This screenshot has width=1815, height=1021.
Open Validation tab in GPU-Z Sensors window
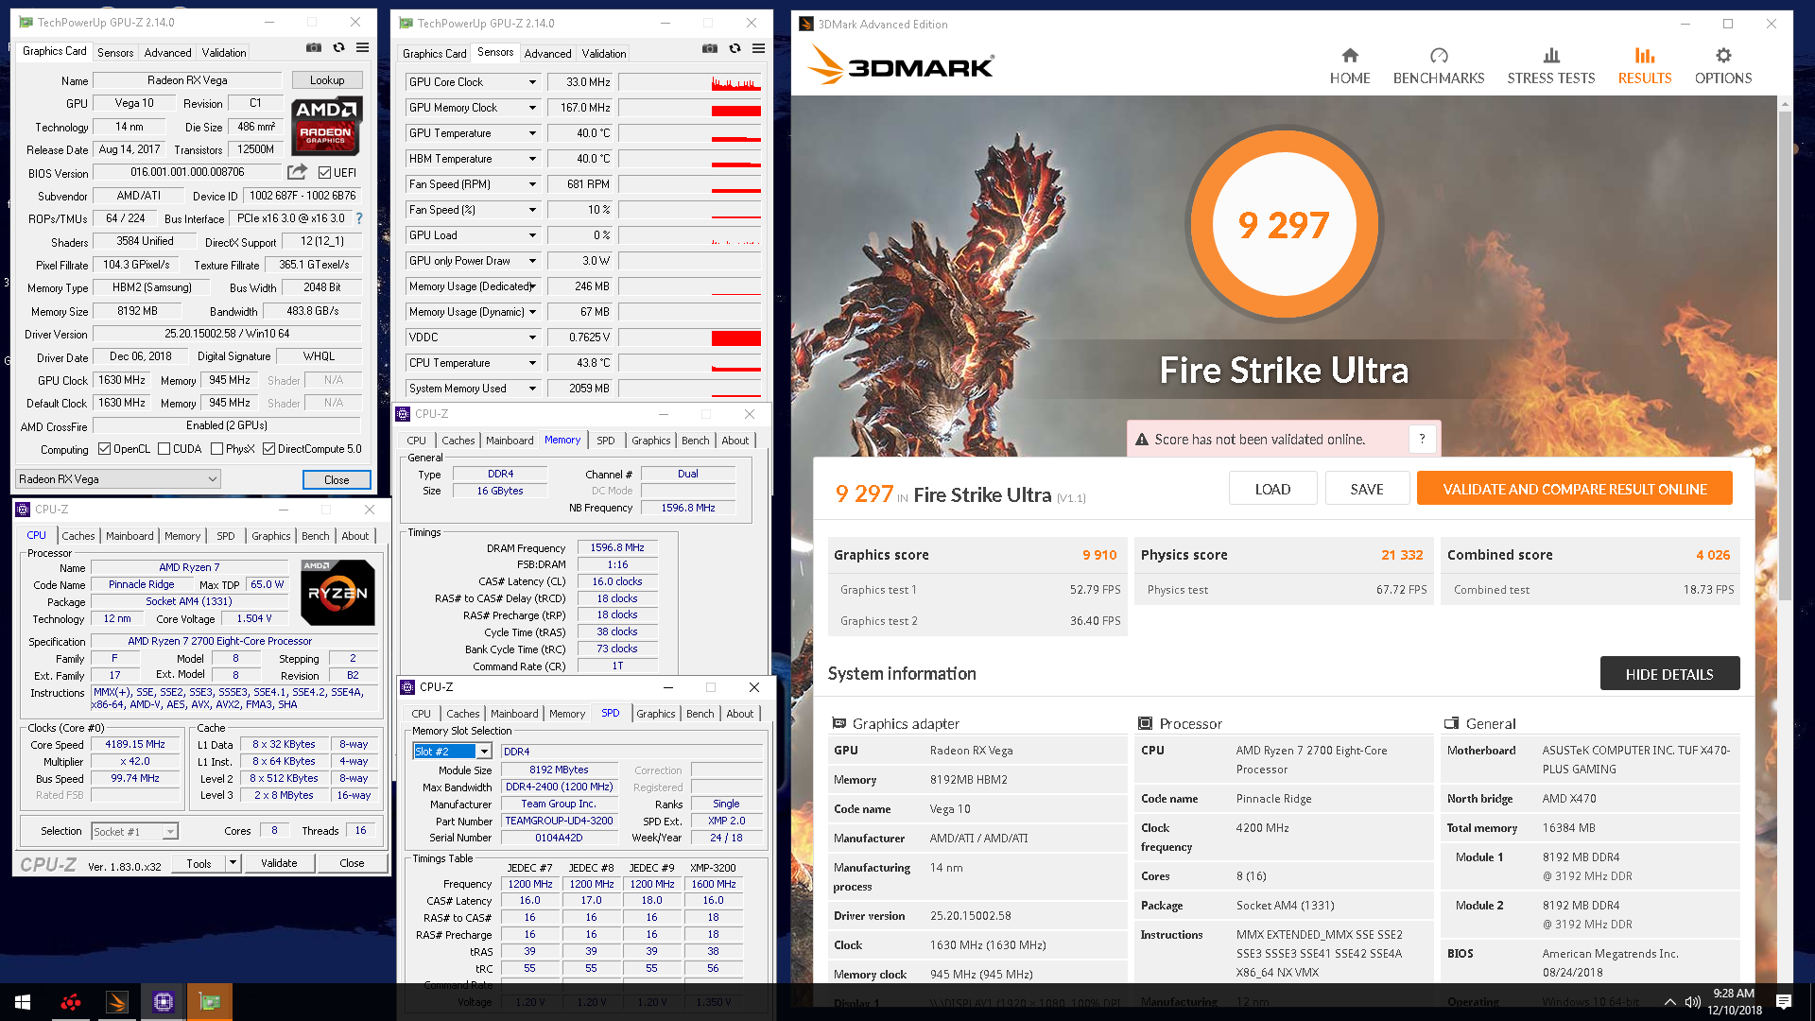pyautogui.click(x=603, y=54)
